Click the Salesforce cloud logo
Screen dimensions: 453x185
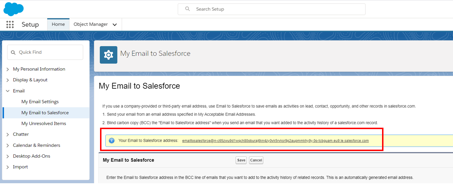(x=13, y=9)
